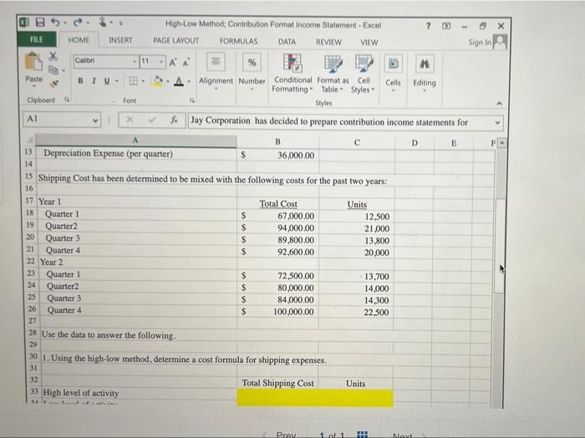Screen dimensions: 585x438
Task: Click the formula bar Cancel X
Action: coord(130,120)
